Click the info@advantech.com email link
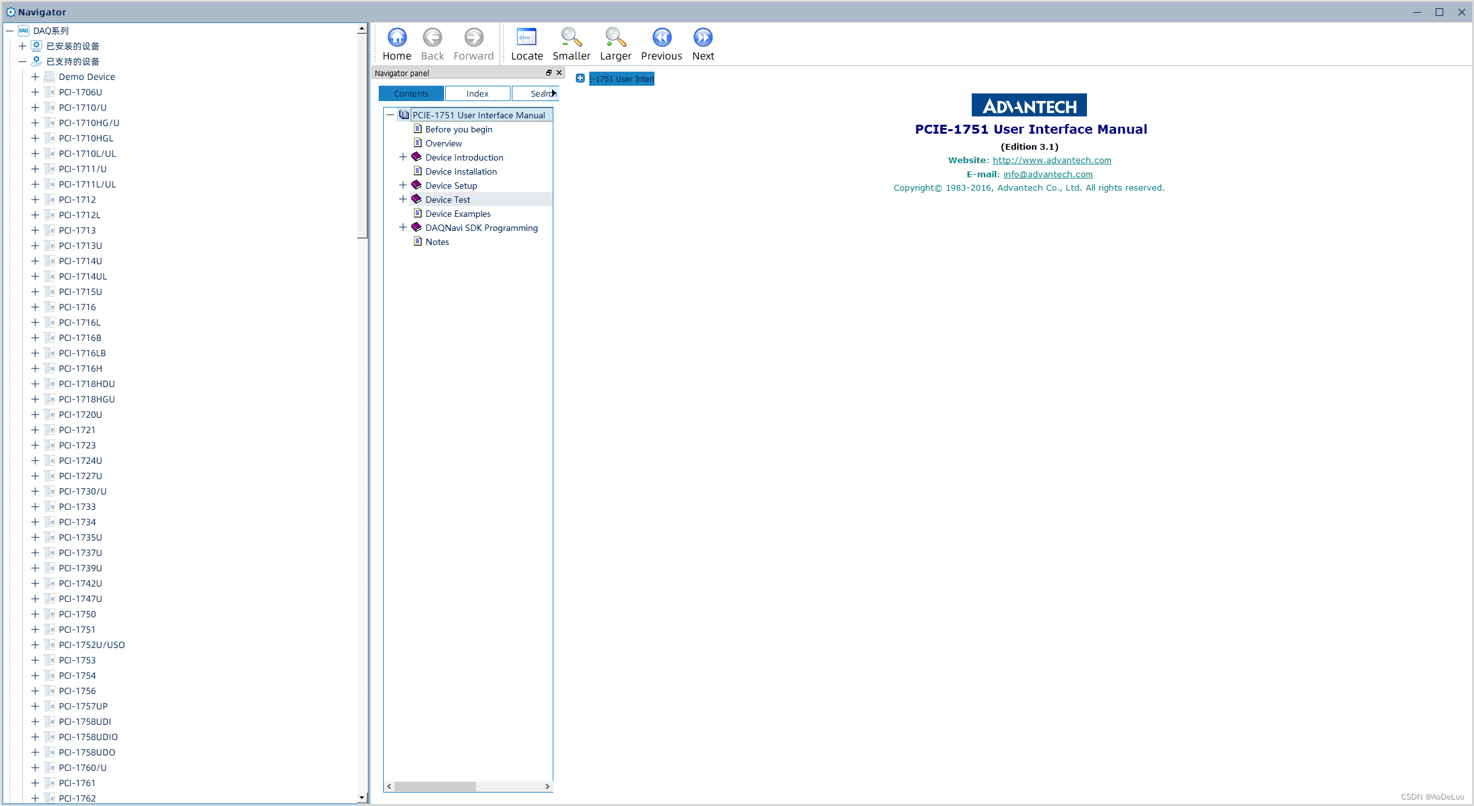 [1048, 175]
